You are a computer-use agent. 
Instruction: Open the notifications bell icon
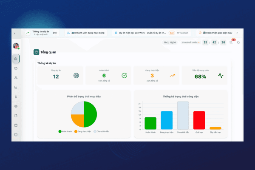238,42
